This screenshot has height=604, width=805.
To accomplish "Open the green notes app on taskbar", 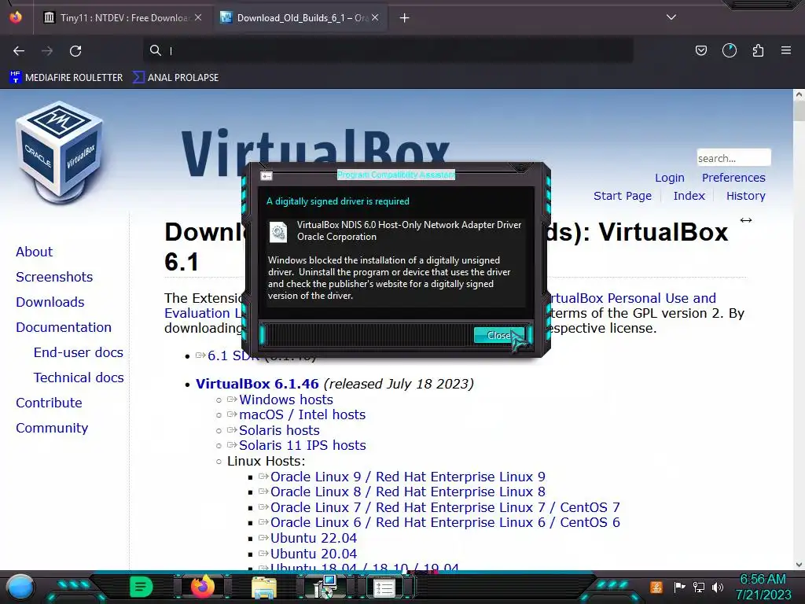I will (141, 587).
